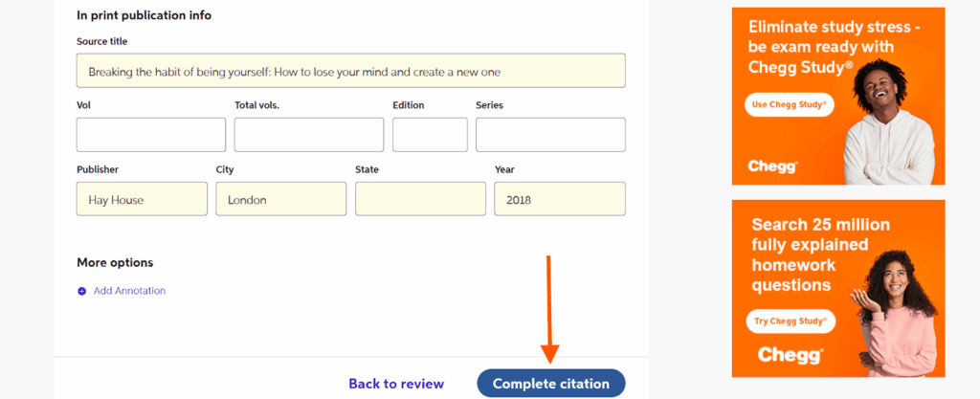This screenshot has width=980, height=399.
Task: Focus the Series text box
Action: pos(550,135)
